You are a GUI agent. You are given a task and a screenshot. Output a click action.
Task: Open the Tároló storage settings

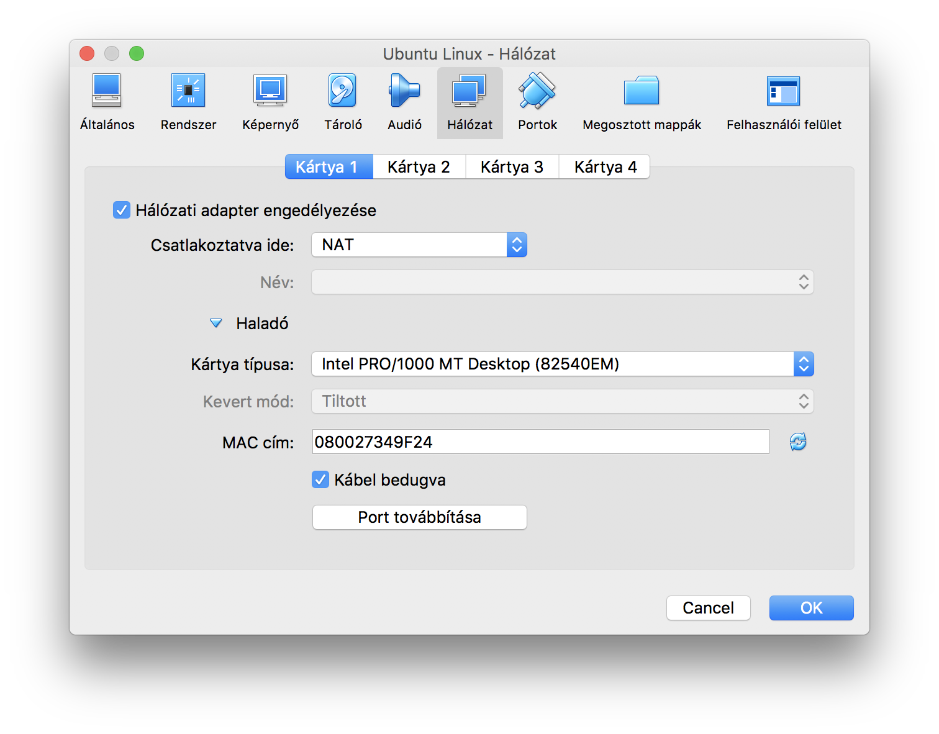click(343, 103)
